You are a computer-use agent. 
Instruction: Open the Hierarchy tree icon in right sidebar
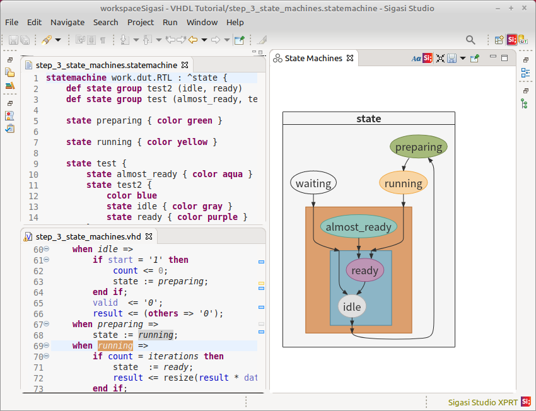coord(525,103)
